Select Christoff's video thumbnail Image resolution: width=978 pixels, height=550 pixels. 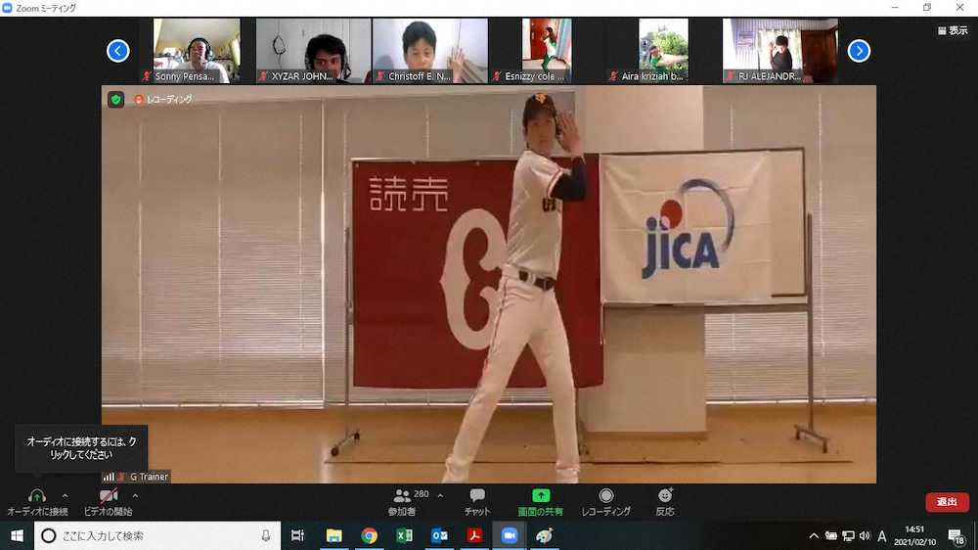pyautogui.click(x=429, y=50)
